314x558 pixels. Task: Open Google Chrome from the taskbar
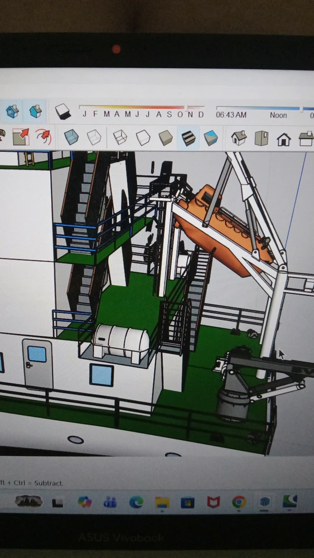(239, 502)
